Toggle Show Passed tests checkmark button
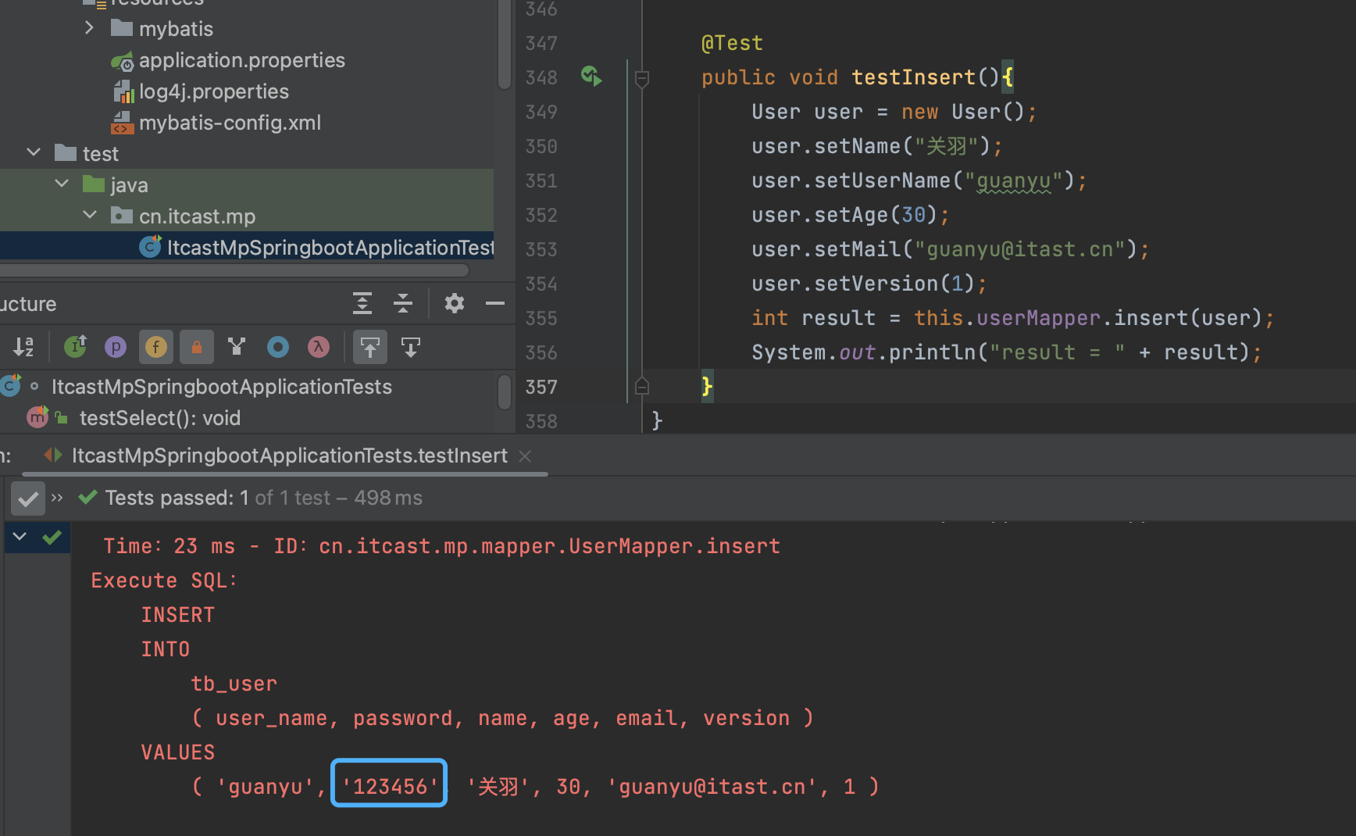 pyautogui.click(x=28, y=498)
